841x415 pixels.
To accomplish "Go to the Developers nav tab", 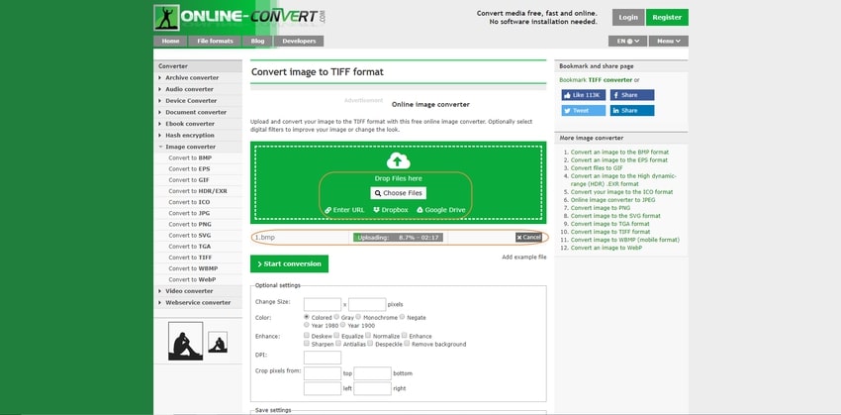I will pyautogui.click(x=299, y=42).
